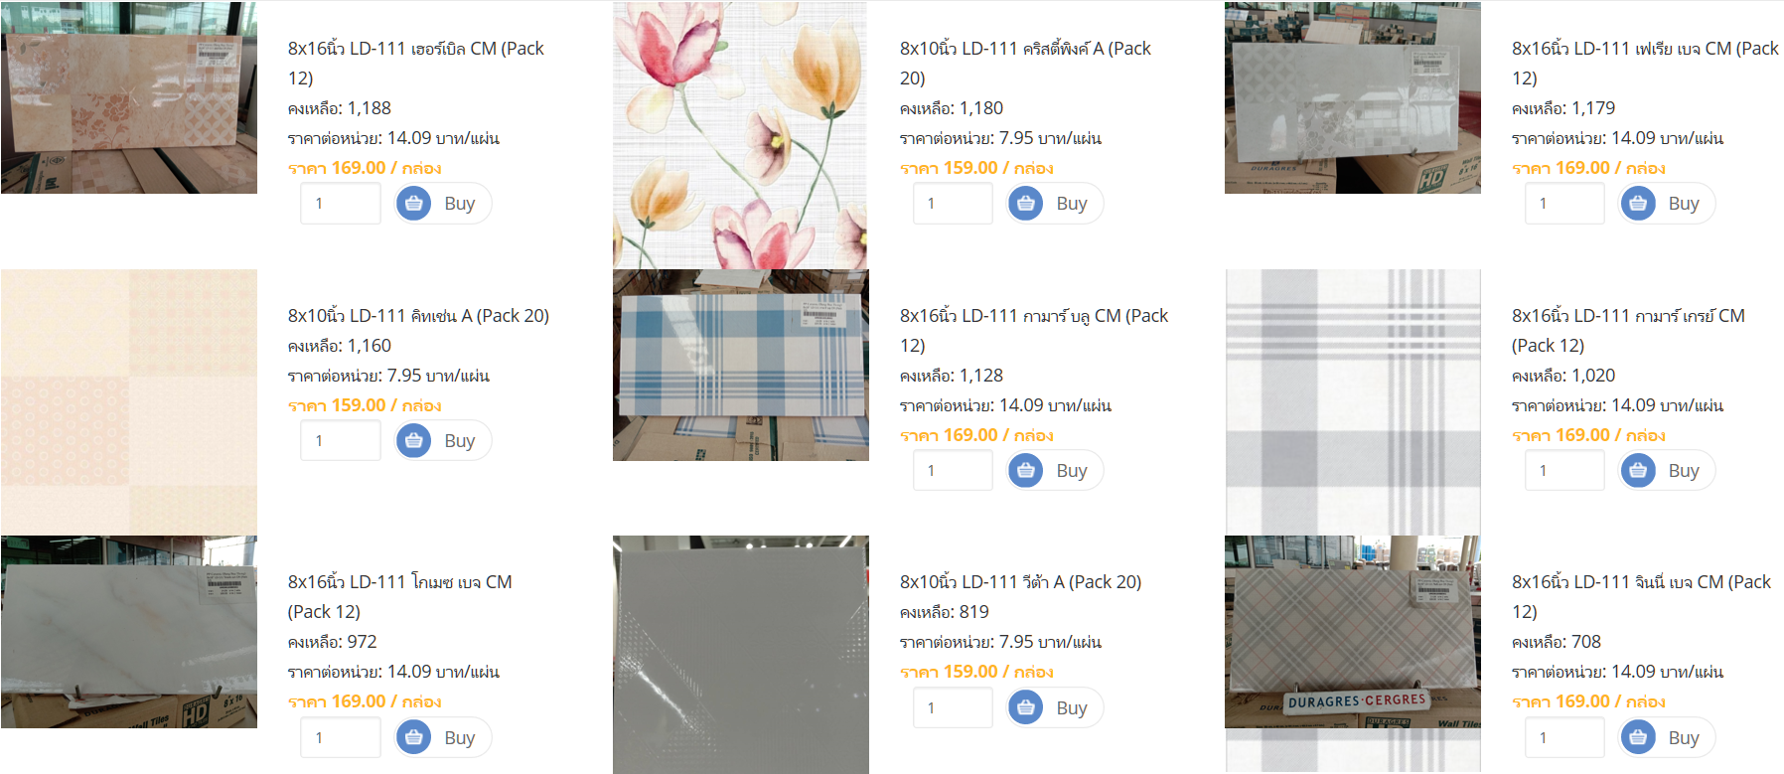Open product title 8x10นิ้ว LD-111 คิทเช่น A
The image size is (1784, 774).
click(418, 316)
